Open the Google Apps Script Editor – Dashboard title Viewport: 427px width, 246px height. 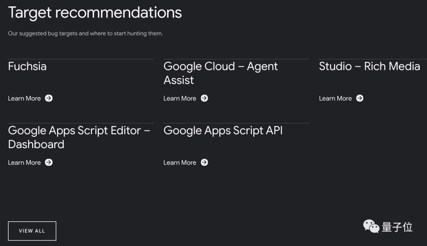click(x=79, y=137)
